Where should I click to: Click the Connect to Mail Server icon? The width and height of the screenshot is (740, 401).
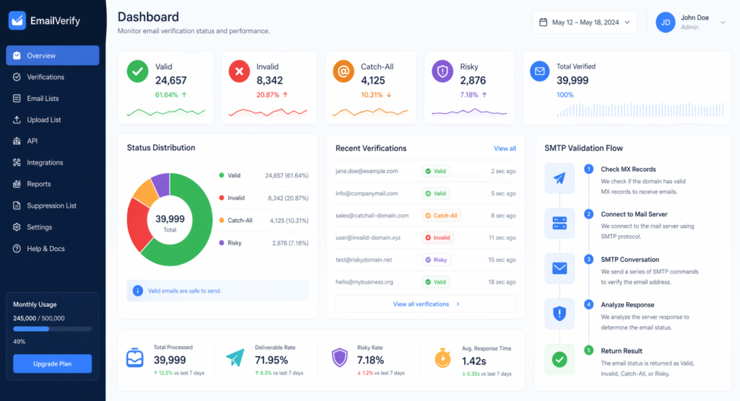coord(559,223)
